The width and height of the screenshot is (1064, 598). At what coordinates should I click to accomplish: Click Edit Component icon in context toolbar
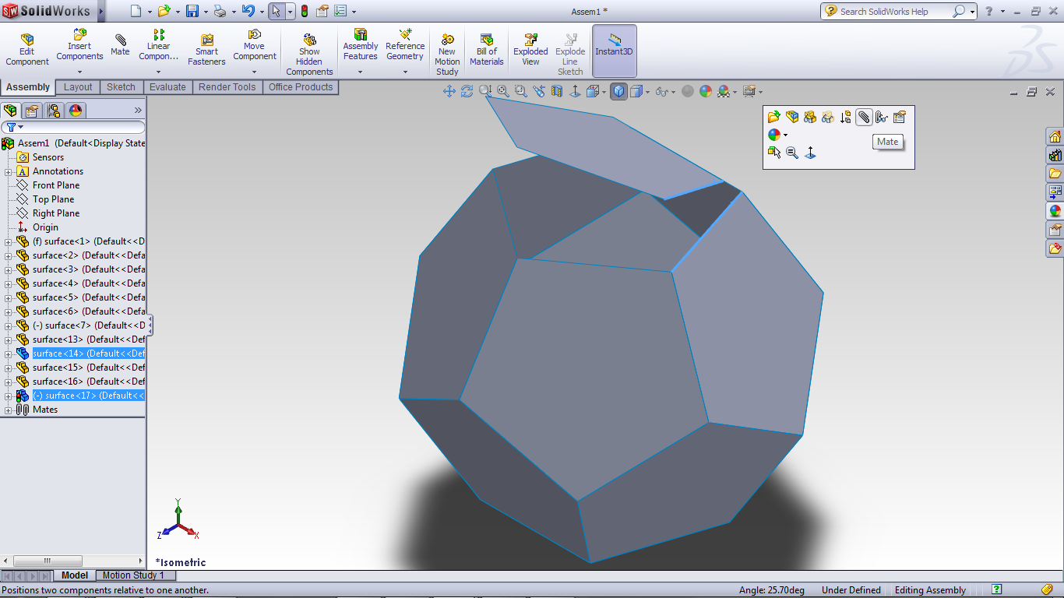pyautogui.click(x=792, y=117)
